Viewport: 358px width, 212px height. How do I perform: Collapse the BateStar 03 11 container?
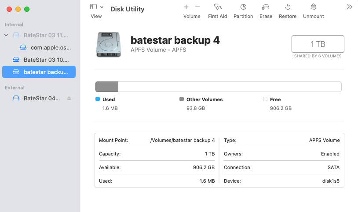[x=6, y=35]
